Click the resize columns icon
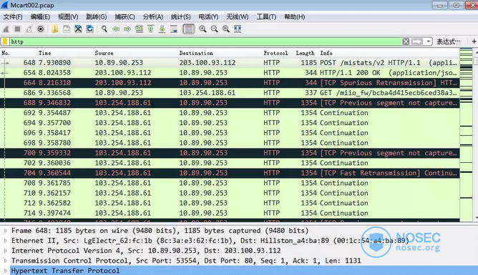This screenshot has height=275, width=478. (x=238, y=29)
